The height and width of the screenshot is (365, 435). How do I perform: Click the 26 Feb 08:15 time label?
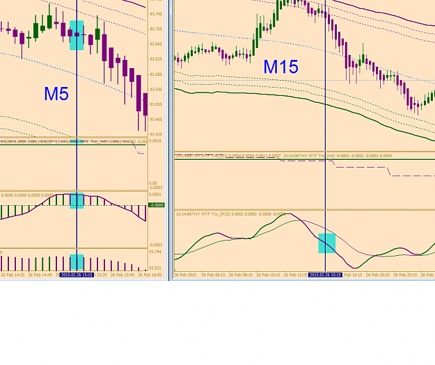(241, 275)
